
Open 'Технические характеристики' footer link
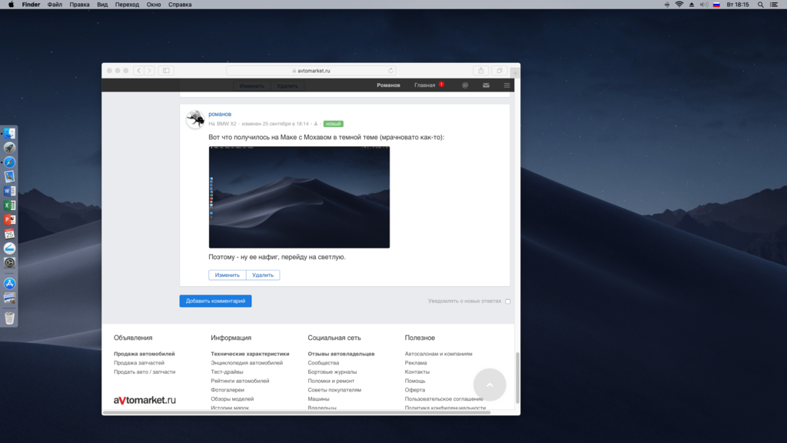[250, 354]
